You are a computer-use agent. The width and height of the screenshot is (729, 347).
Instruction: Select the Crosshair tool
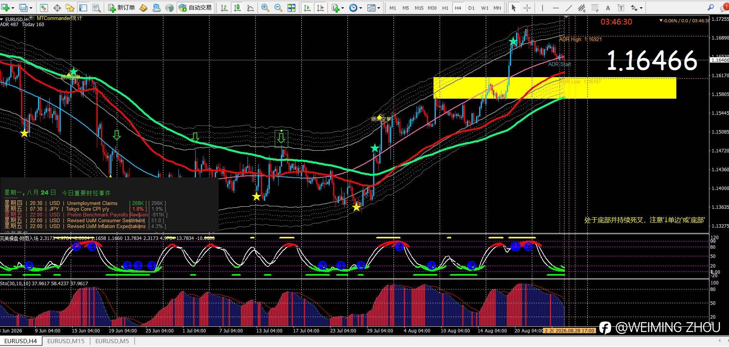(527, 8)
